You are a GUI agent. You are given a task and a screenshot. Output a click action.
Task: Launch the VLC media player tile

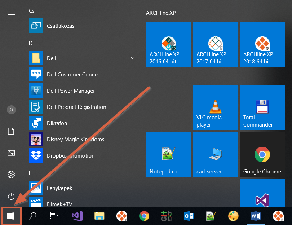pyautogui.click(x=215, y=108)
